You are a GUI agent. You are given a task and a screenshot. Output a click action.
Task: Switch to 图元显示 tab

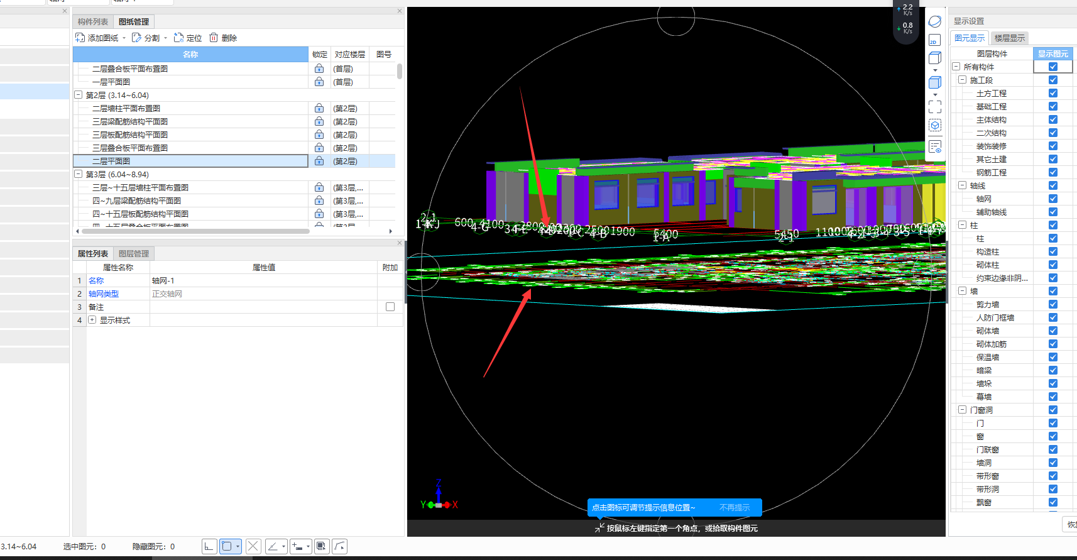[x=970, y=38]
